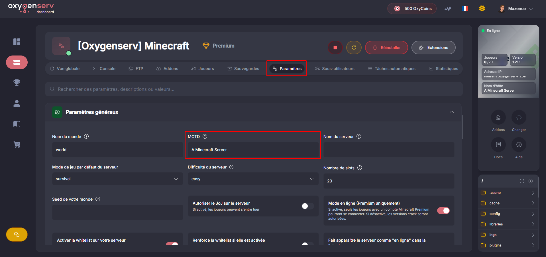Open the shopping cart in the sidebar
The height and width of the screenshot is (257, 546).
(17, 144)
